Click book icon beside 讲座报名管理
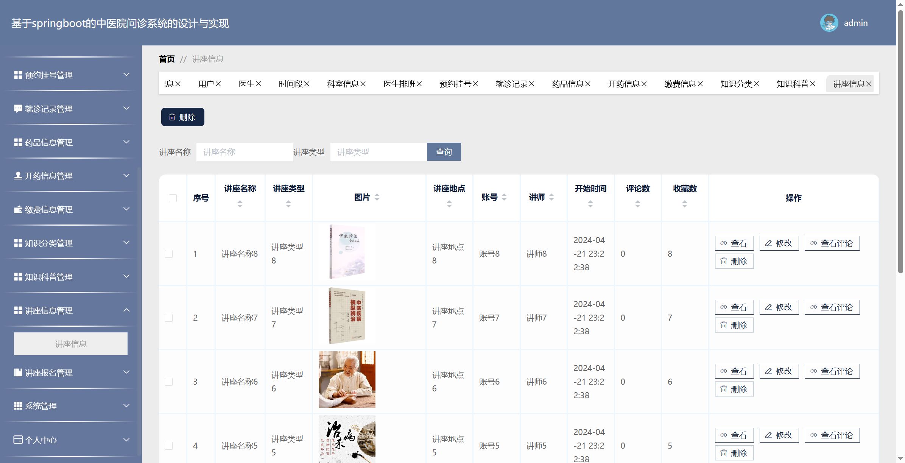The width and height of the screenshot is (905, 463). point(18,373)
